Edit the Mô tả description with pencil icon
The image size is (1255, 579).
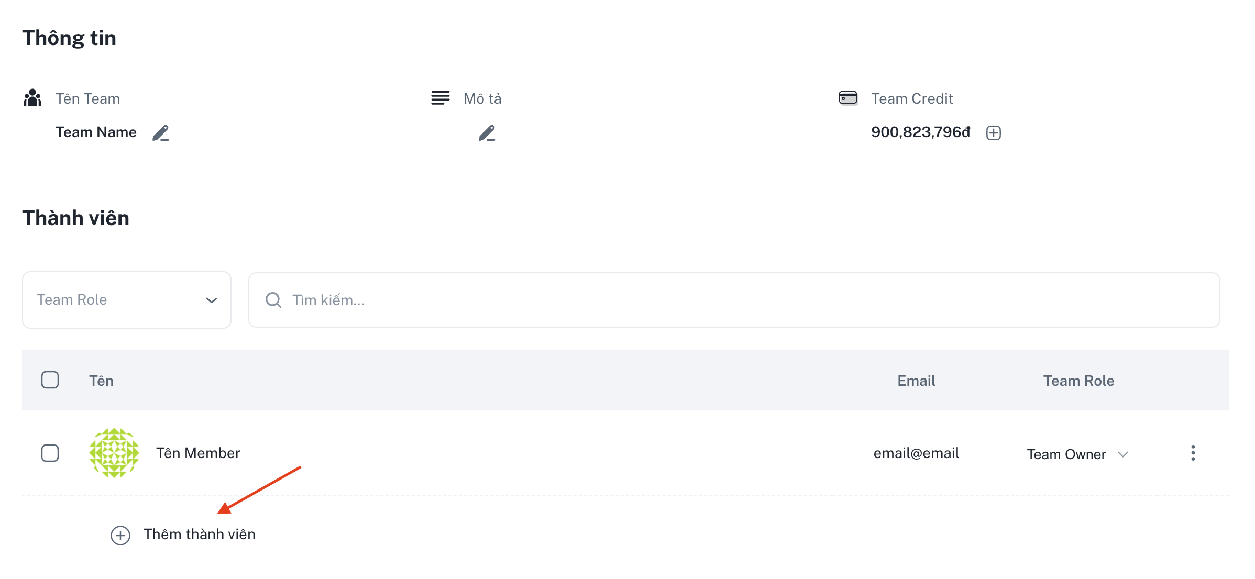pos(487,133)
